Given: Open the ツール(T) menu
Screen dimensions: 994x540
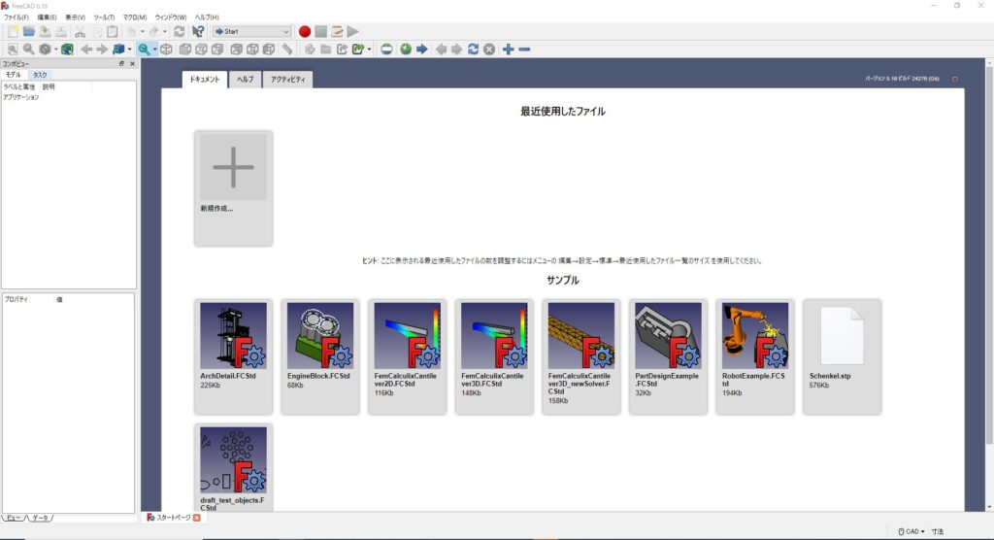Looking at the screenshot, I should pos(104,17).
